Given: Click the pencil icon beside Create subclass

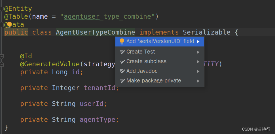Looking at the screenshot, I should [x=122, y=61].
